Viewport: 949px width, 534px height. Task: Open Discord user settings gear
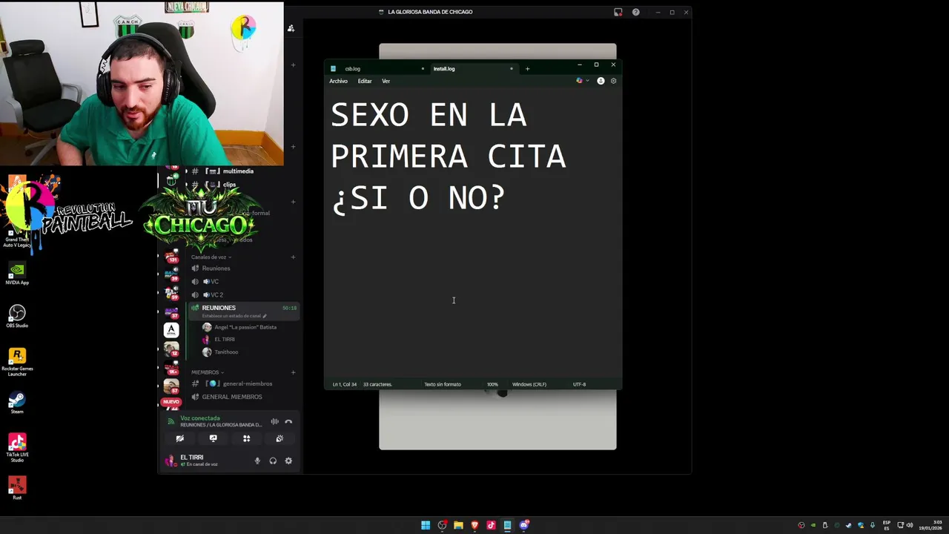(x=288, y=461)
